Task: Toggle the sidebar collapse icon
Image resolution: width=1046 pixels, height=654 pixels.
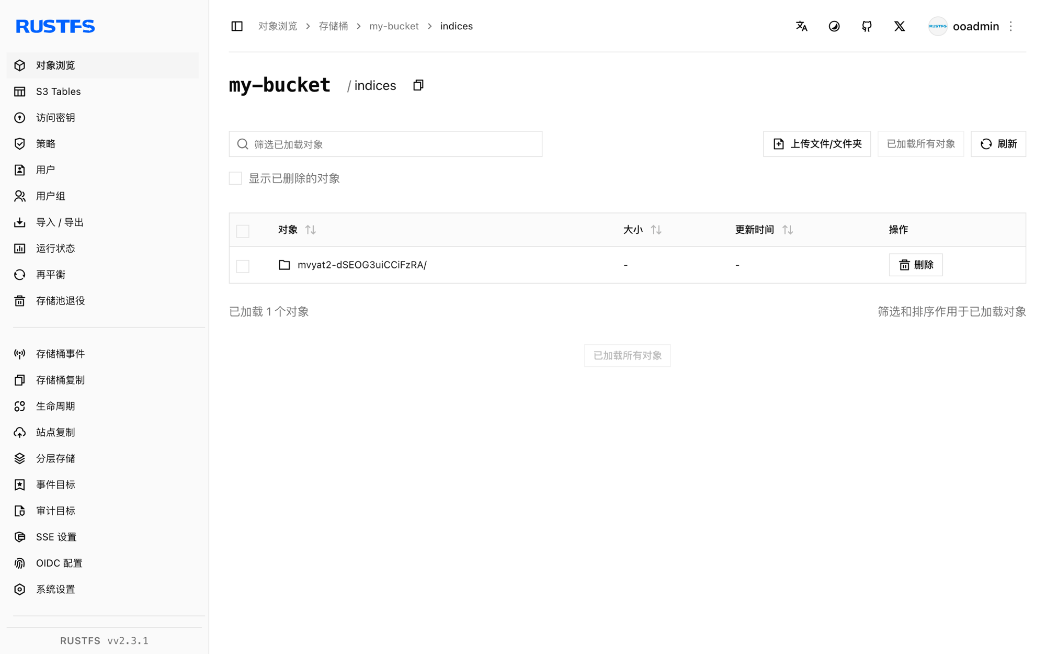Action: point(237,26)
